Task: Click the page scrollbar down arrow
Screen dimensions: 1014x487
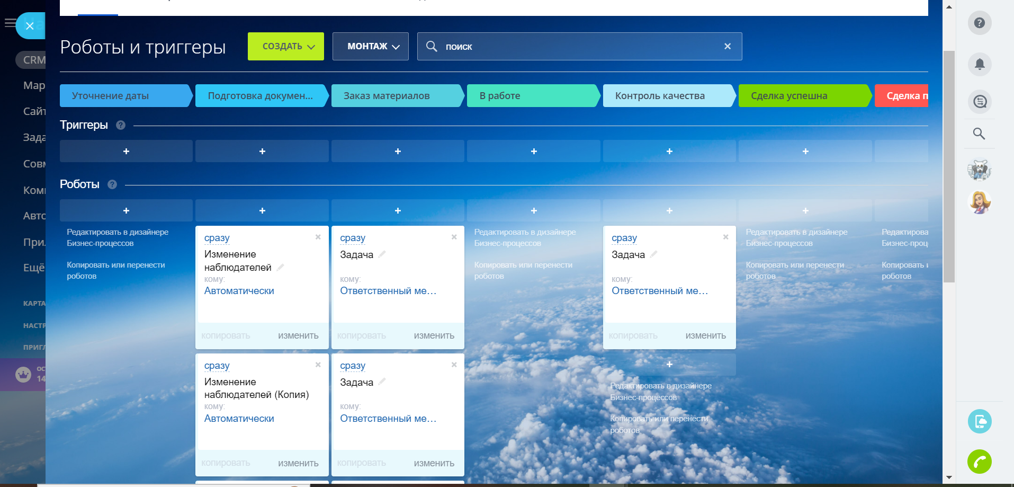Action: point(949,477)
